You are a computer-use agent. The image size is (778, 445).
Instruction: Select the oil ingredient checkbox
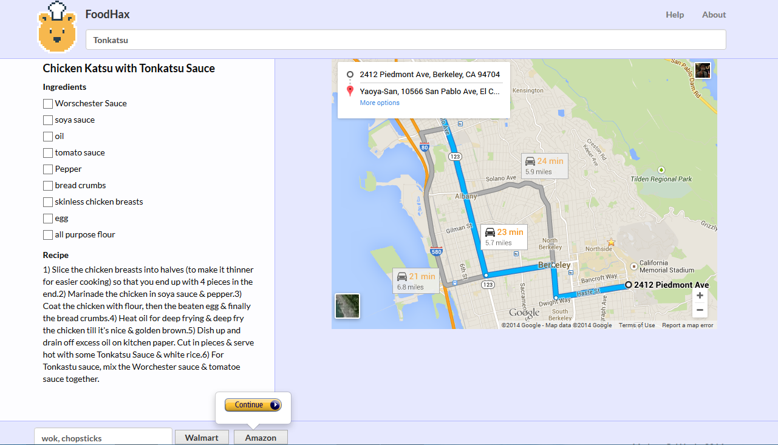48,137
